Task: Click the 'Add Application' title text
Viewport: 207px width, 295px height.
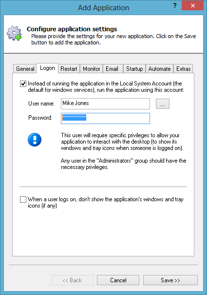Action: [x=104, y=8]
